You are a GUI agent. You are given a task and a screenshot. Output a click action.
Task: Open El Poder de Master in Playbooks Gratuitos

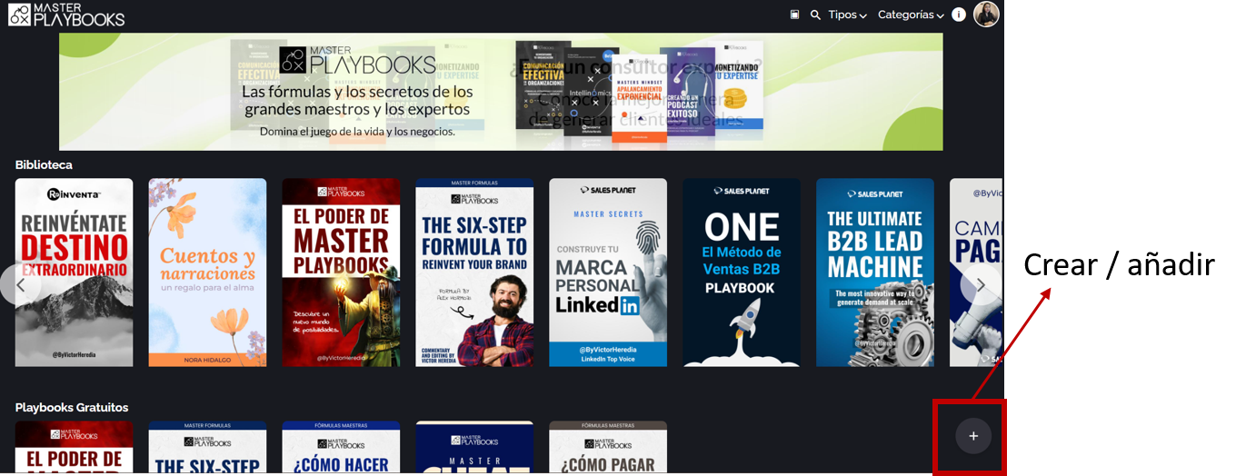coord(75,447)
